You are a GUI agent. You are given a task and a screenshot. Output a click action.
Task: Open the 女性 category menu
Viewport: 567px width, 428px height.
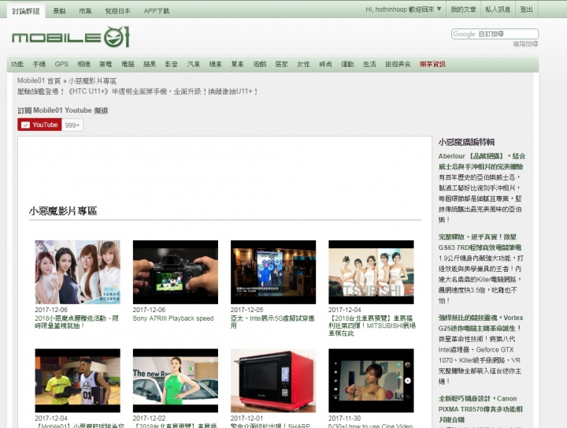tap(303, 64)
